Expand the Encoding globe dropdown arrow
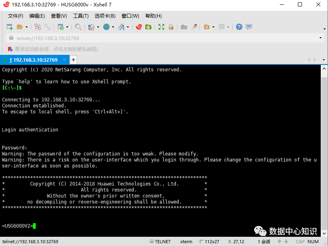The width and height of the screenshot is (328, 246). click(x=113, y=27)
